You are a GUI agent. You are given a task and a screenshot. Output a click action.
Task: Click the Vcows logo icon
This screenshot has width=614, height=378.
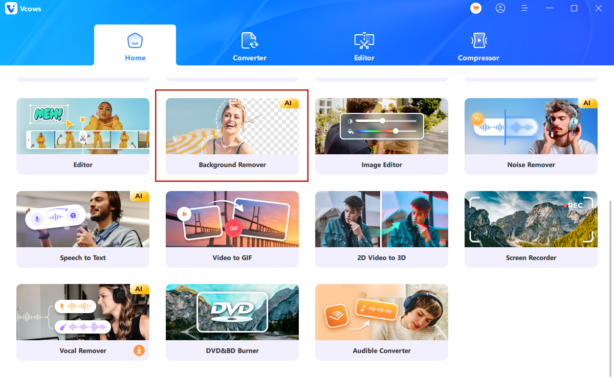[x=11, y=9]
